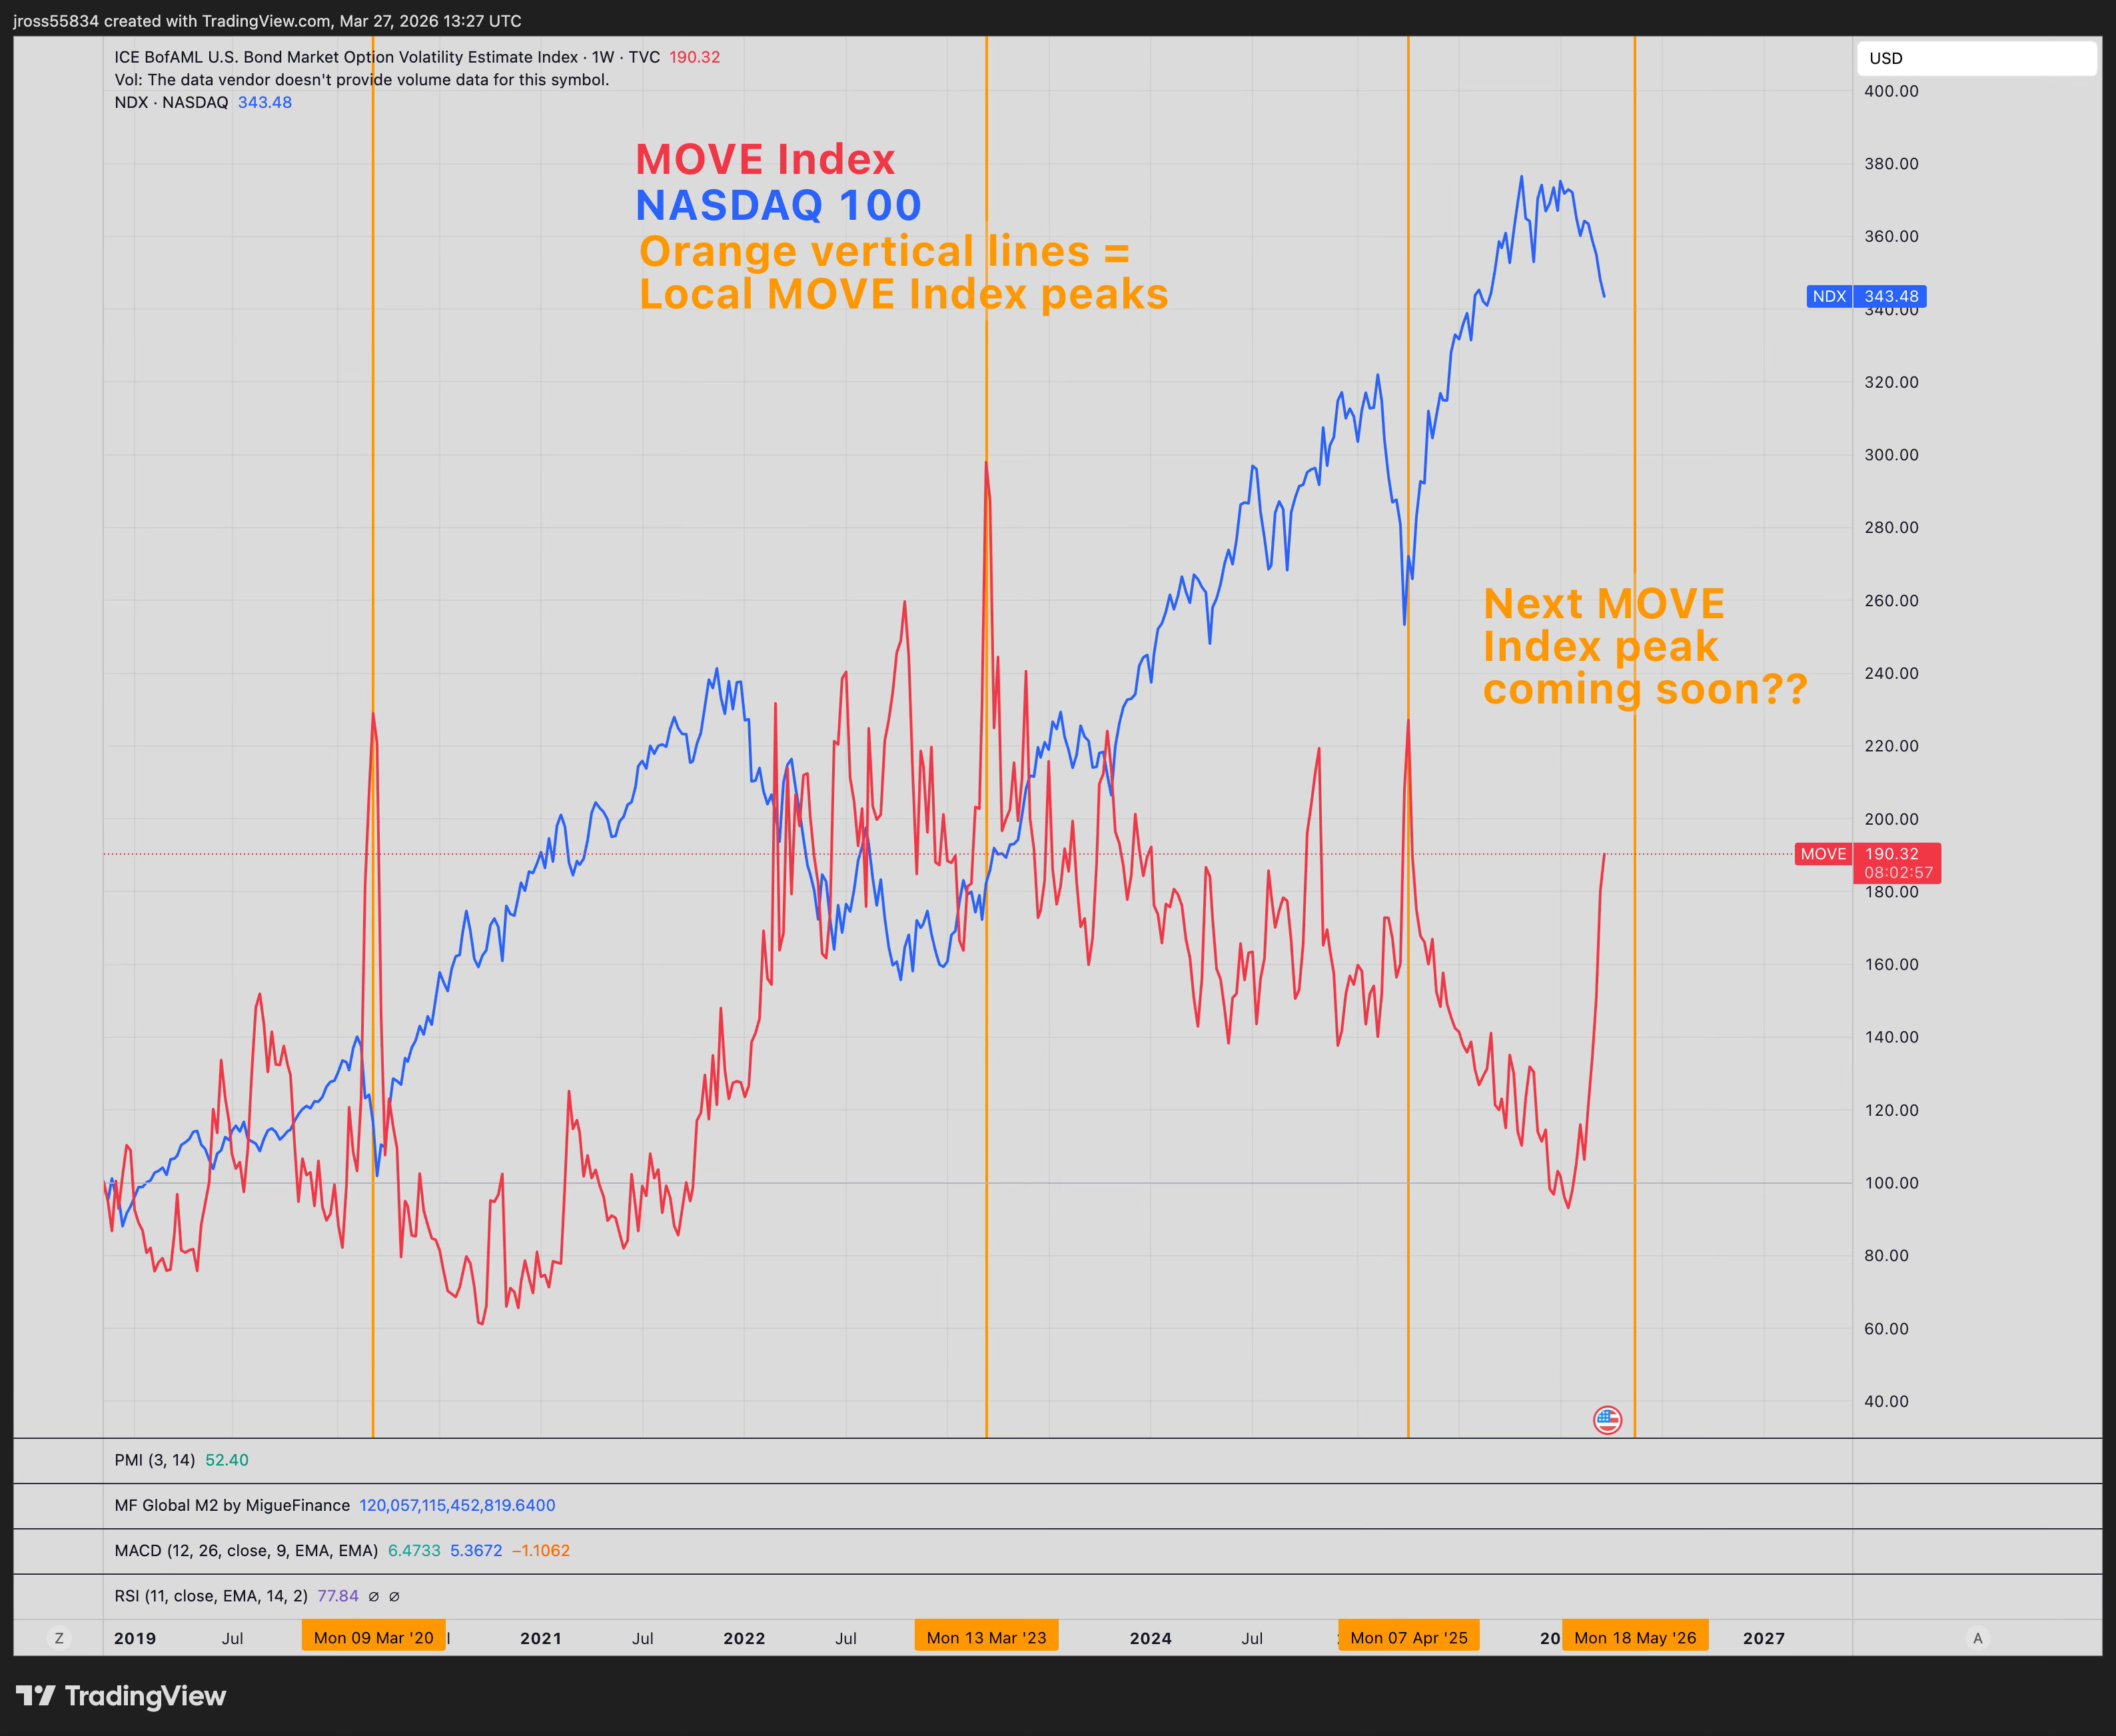
Task: Click the 2024 label on the time axis
Action: [1151, 1638]
